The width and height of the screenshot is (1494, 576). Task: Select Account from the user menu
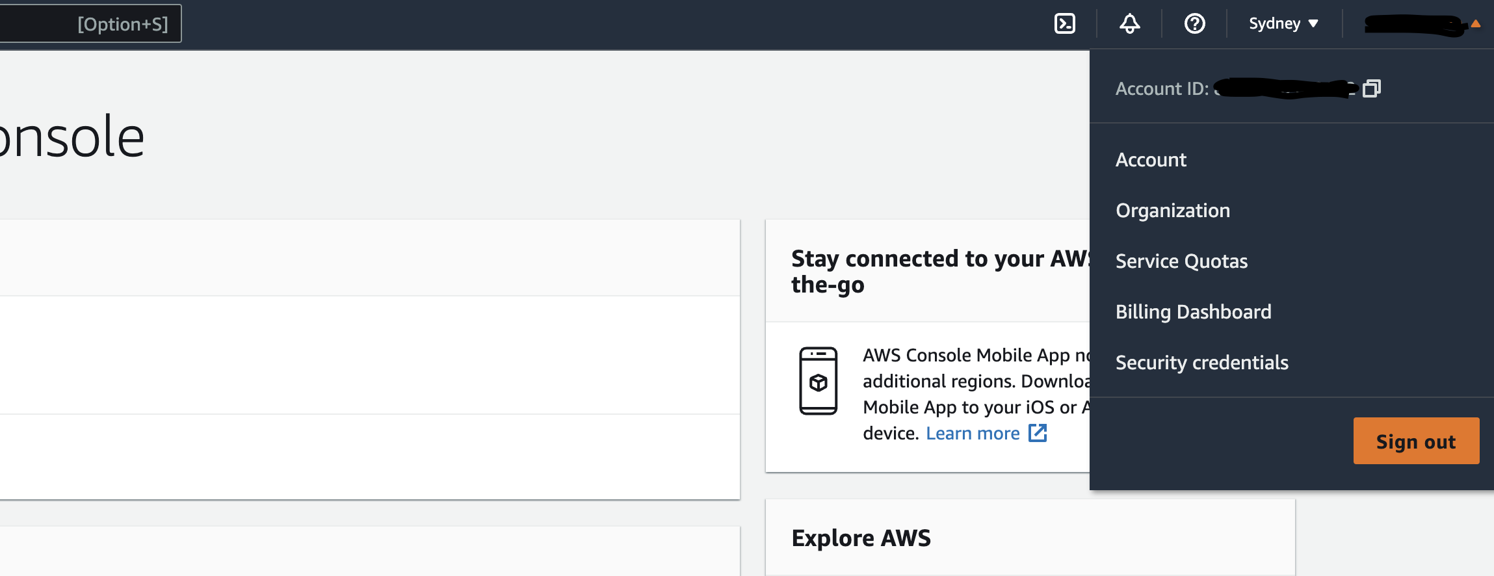1151,160
